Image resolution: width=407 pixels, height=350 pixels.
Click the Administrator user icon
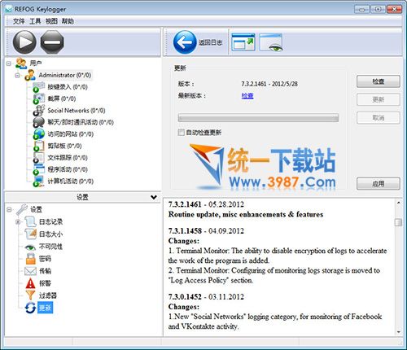(30, 75)
